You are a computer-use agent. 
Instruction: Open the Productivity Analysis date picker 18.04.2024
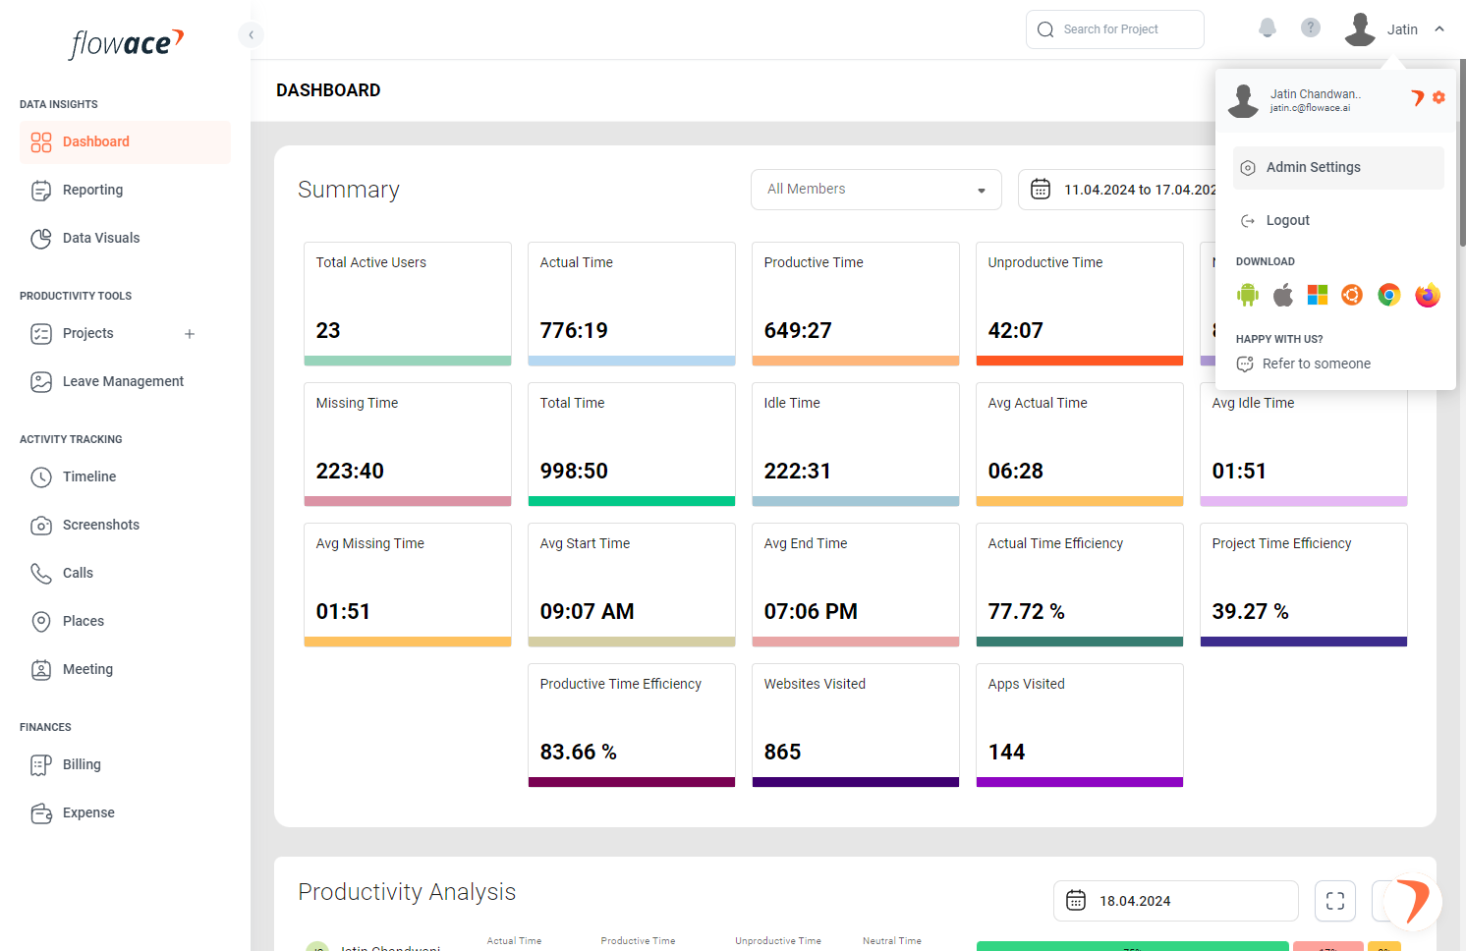click(1176, 901)
